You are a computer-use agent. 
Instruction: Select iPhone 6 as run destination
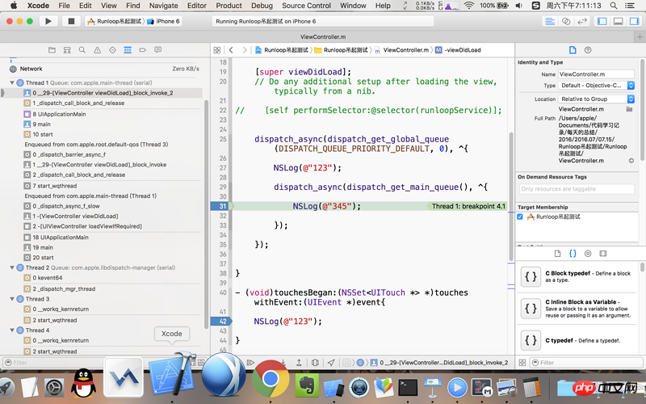[166, 21]
